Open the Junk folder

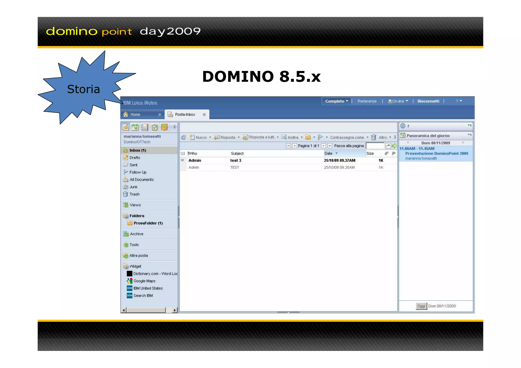[133, 187]
